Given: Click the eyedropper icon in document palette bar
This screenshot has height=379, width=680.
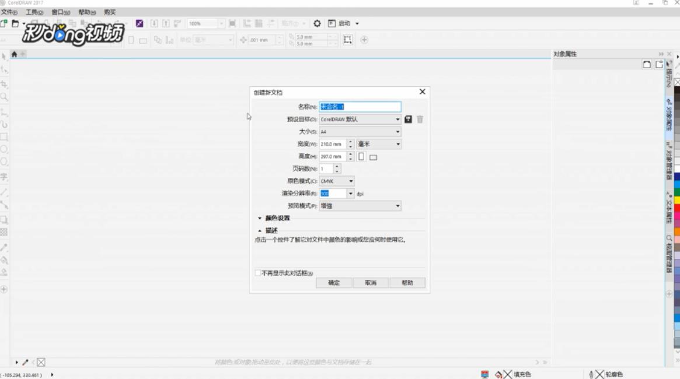Looking at the screenshot, I should coord(25,362).
